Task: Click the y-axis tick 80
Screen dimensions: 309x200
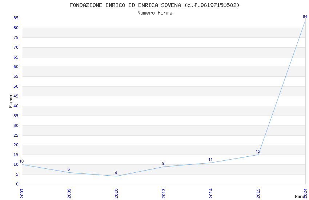Action: pos(16,28)
